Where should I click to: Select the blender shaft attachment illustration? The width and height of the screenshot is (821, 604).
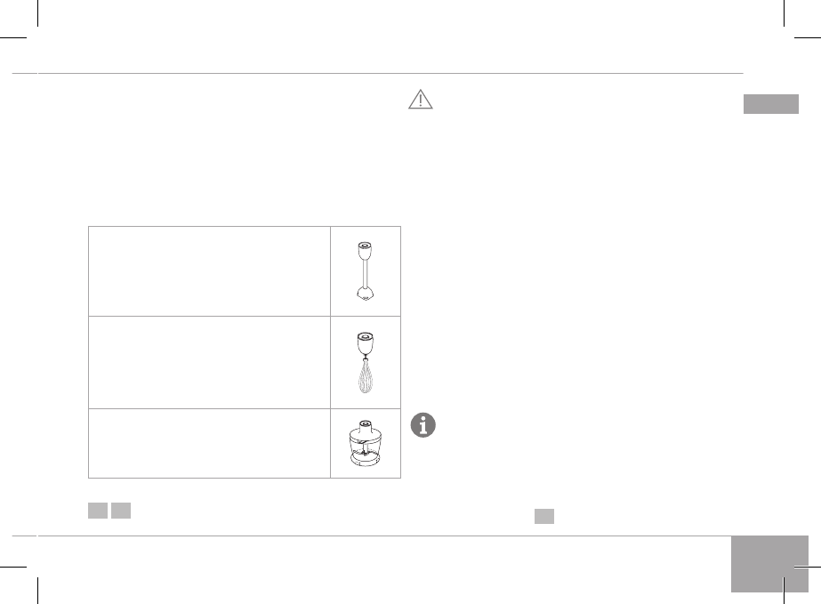pyautogui.click(x=365, y=270)
